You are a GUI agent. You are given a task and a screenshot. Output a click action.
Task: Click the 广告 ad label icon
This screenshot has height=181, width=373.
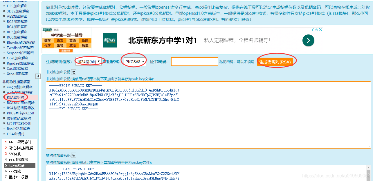[315, 30]
